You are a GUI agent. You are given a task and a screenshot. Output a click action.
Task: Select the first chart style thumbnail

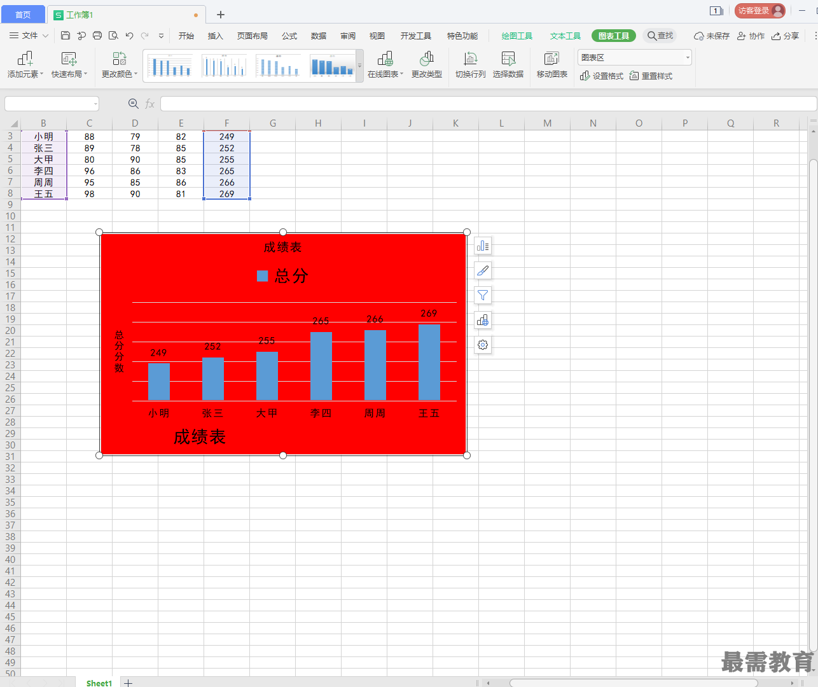point(170,66)
